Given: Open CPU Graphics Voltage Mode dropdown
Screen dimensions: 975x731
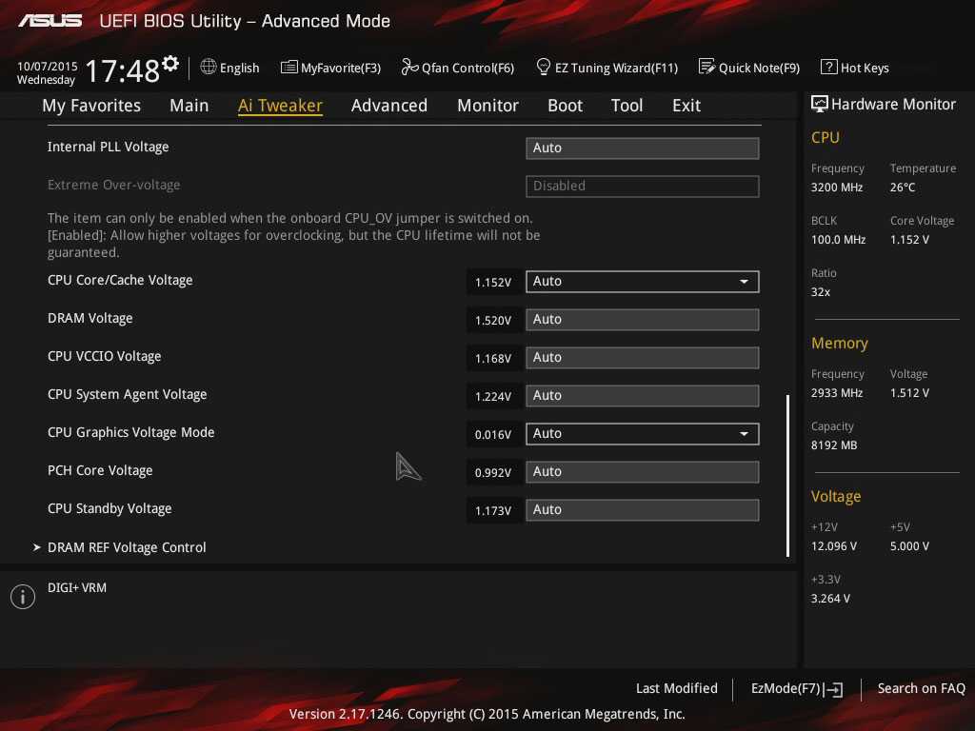Looking at the screenshot, I should coord(743,434).
